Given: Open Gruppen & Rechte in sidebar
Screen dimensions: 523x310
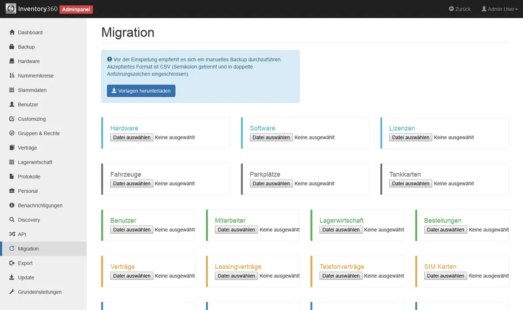Looking at the screenshot, I should pos(38,133).
